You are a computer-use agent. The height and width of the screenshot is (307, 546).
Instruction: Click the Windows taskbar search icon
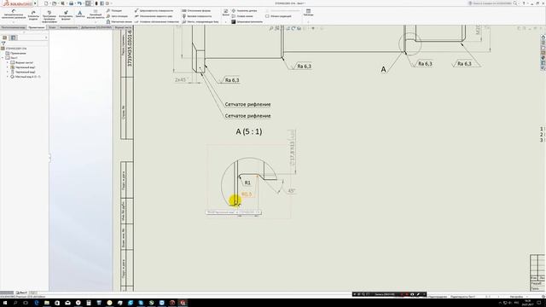point(15,303)
